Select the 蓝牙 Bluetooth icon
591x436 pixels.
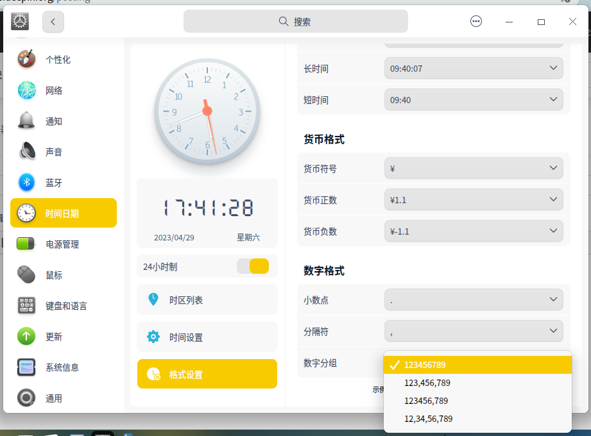click(x=26, y=182)
